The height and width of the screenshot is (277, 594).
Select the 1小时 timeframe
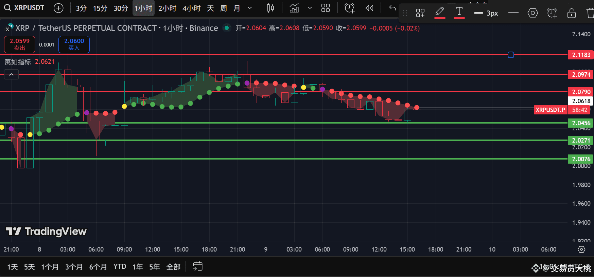click(x=143, y=8)
